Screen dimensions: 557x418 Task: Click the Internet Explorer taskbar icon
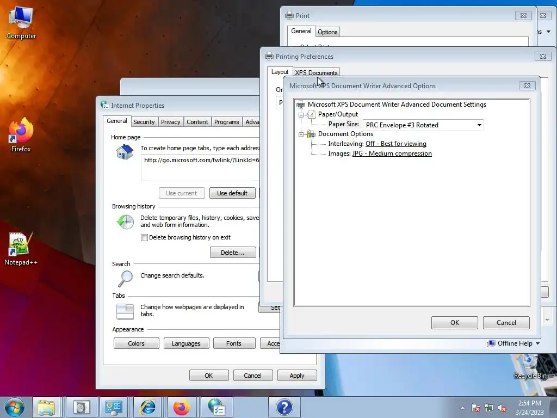click(x=148, y=407)
